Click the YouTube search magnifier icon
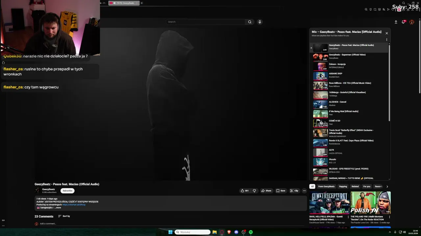This screenshot has height=236, width=421. point(250,22)
